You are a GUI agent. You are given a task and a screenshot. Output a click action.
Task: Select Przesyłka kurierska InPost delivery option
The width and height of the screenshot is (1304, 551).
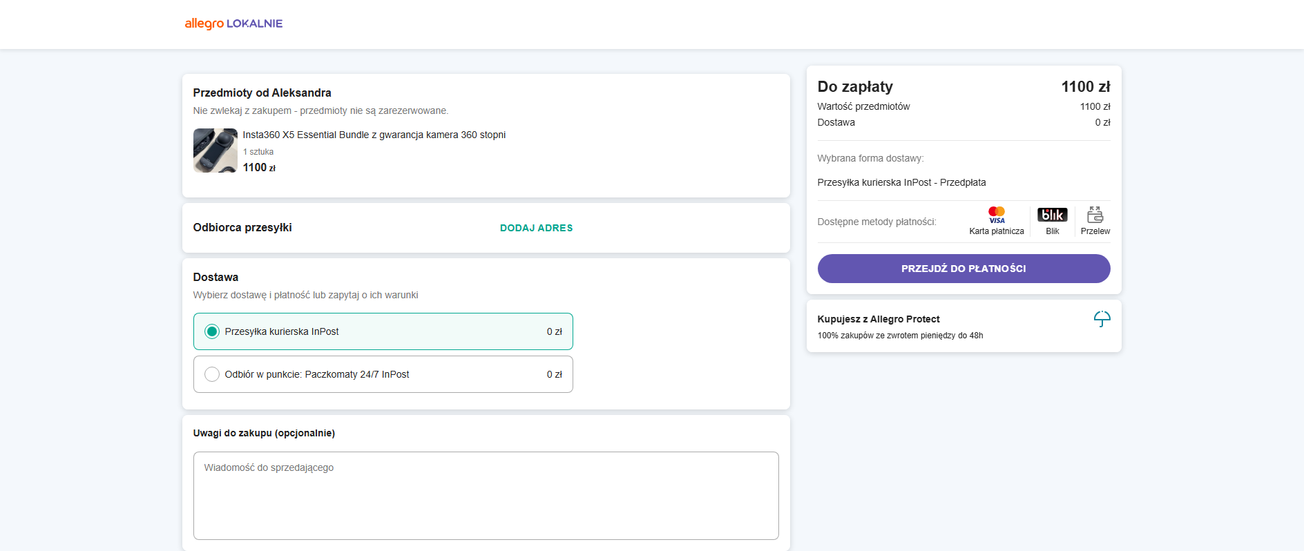[x=383, y=331]
